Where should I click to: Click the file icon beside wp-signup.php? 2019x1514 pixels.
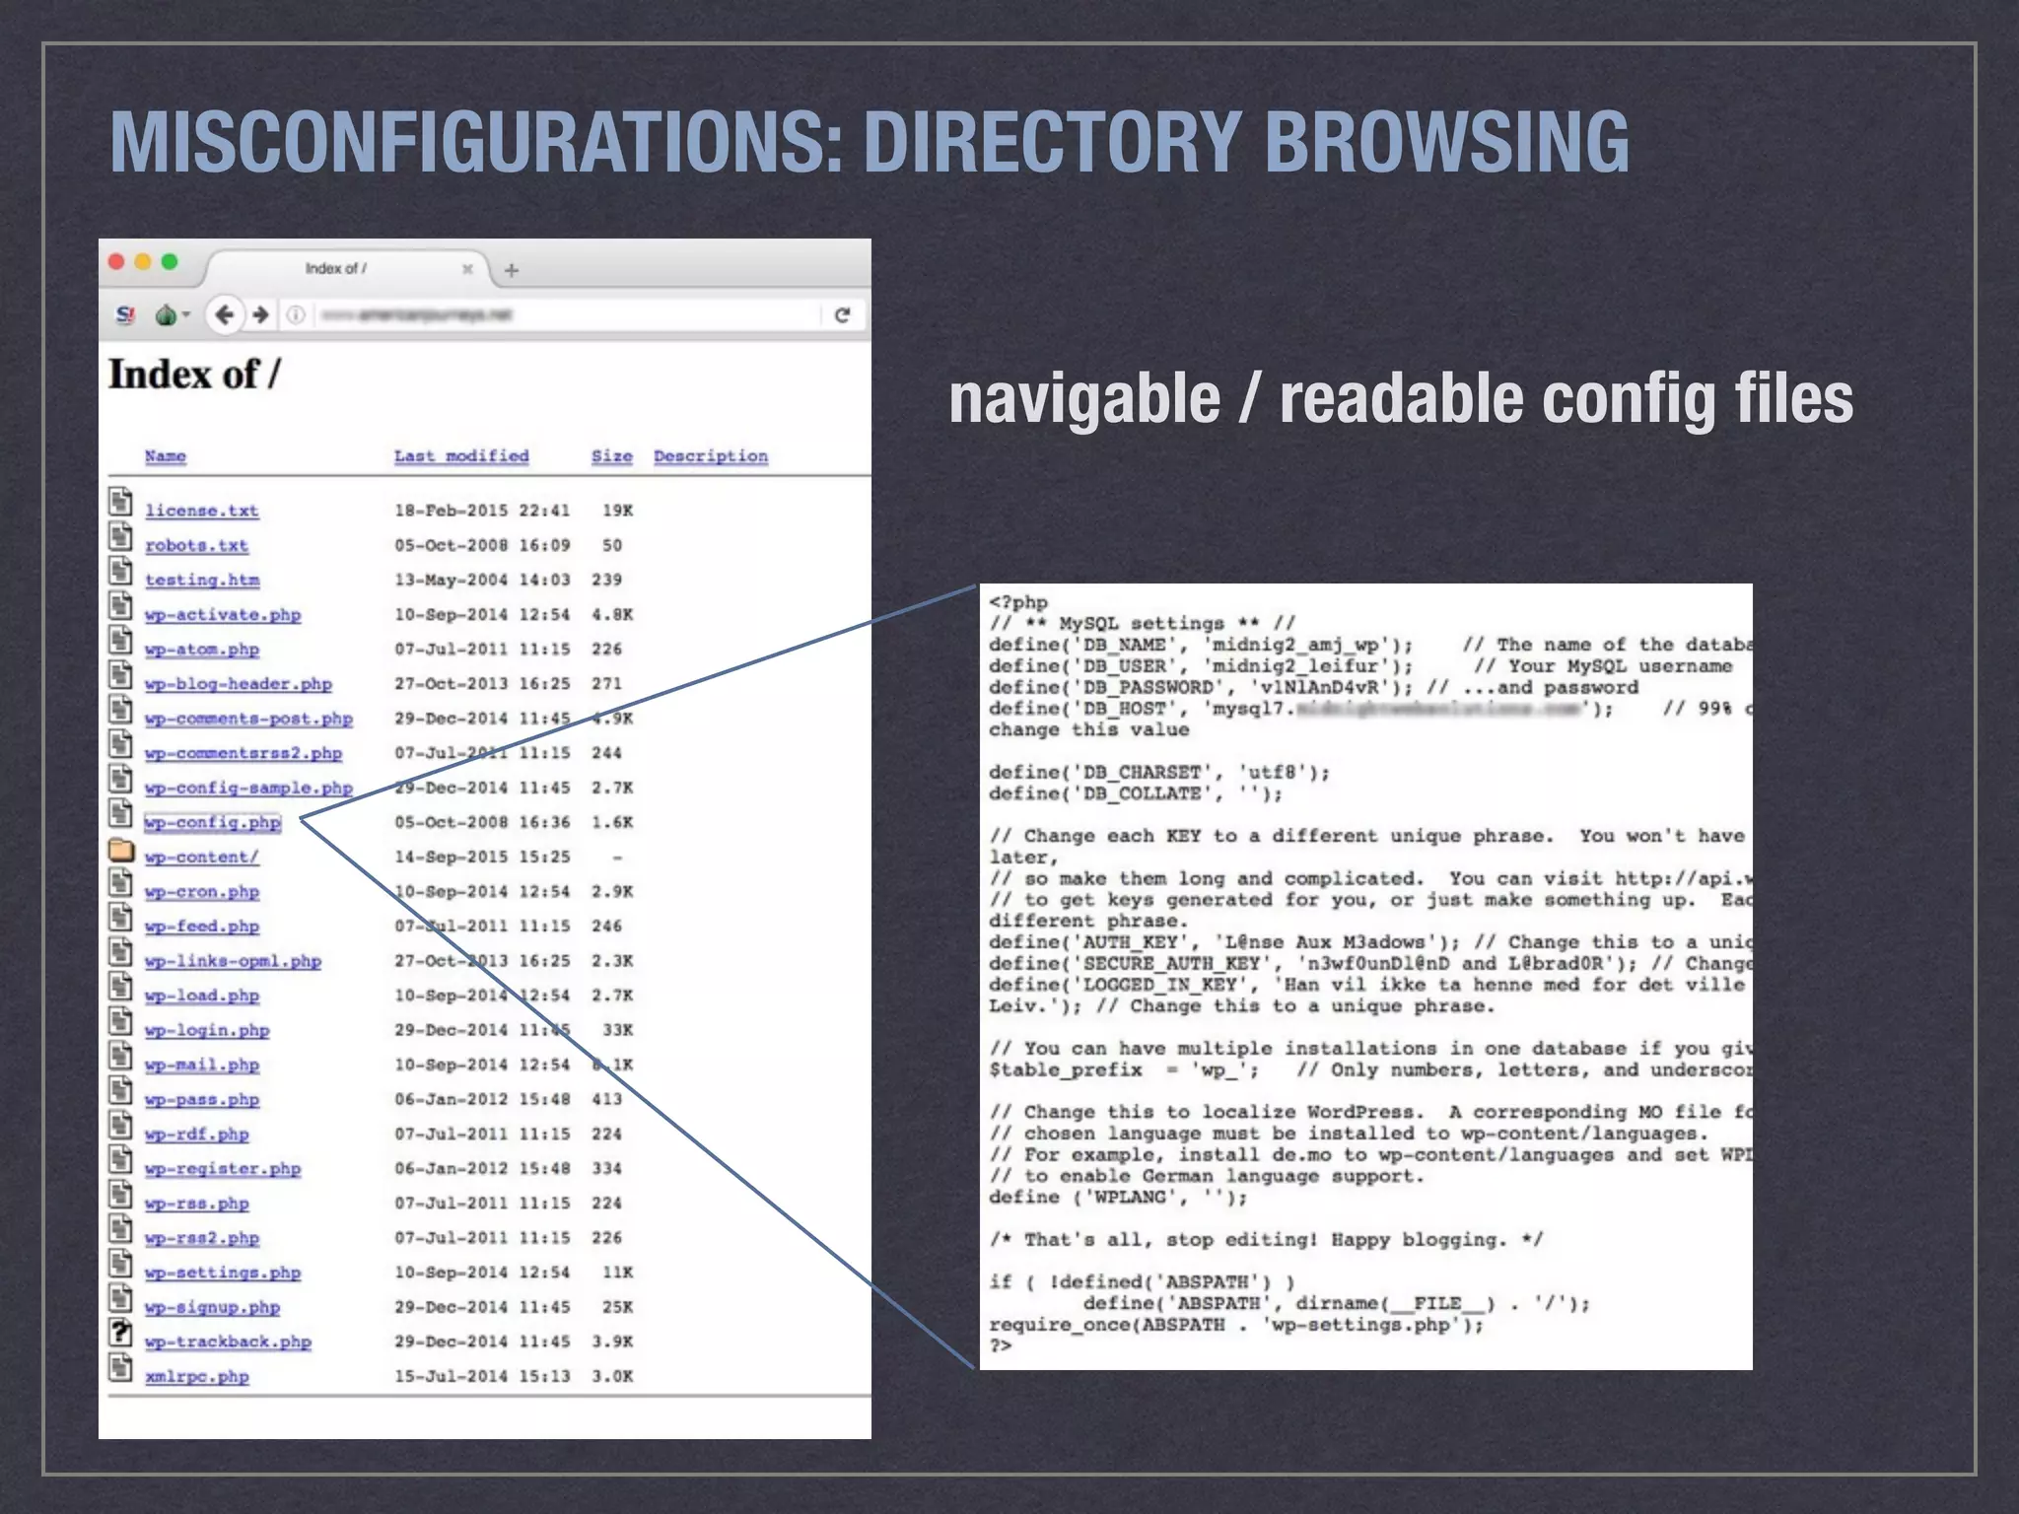tap(120, 1298)
